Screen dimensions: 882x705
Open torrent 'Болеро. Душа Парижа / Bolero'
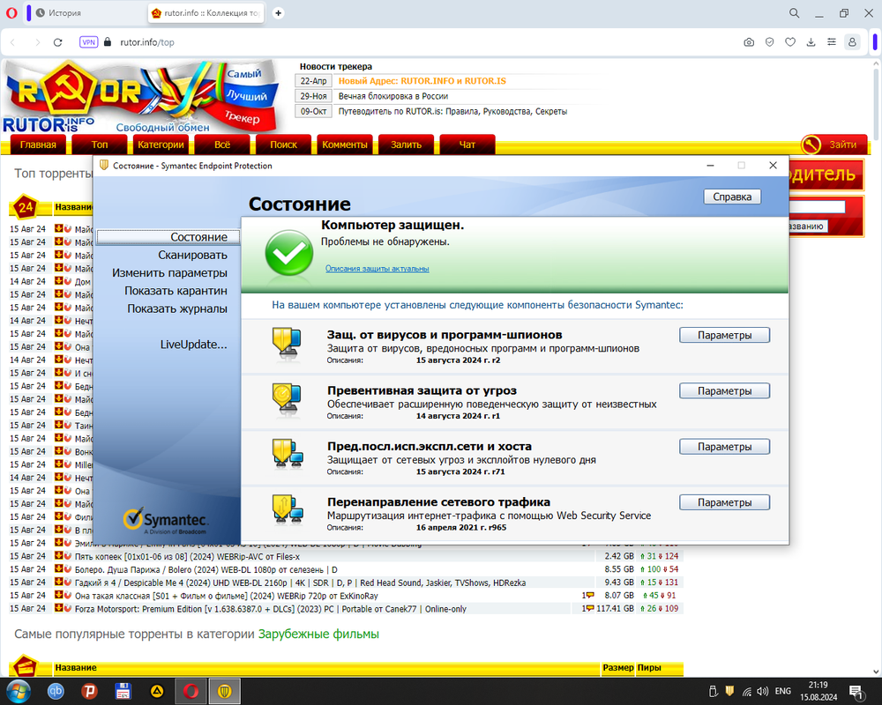point(206,569)
